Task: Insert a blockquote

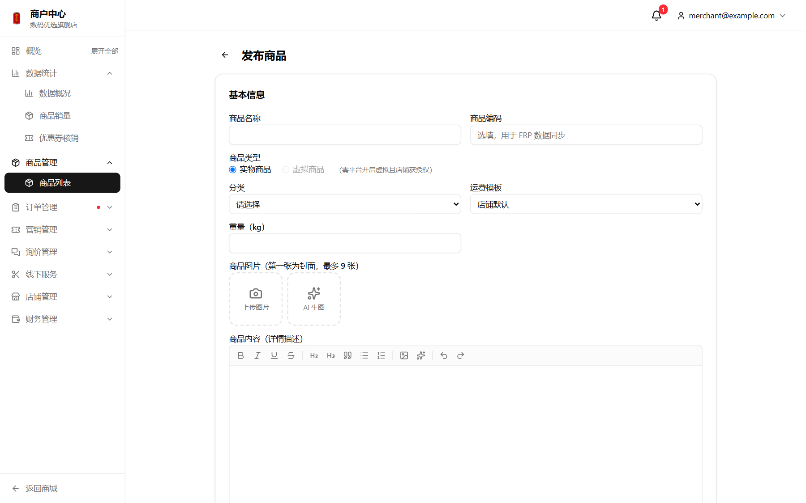Action: 347,355
